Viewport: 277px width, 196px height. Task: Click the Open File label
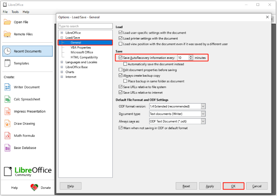pyautogui.click(x=21, y=22)
